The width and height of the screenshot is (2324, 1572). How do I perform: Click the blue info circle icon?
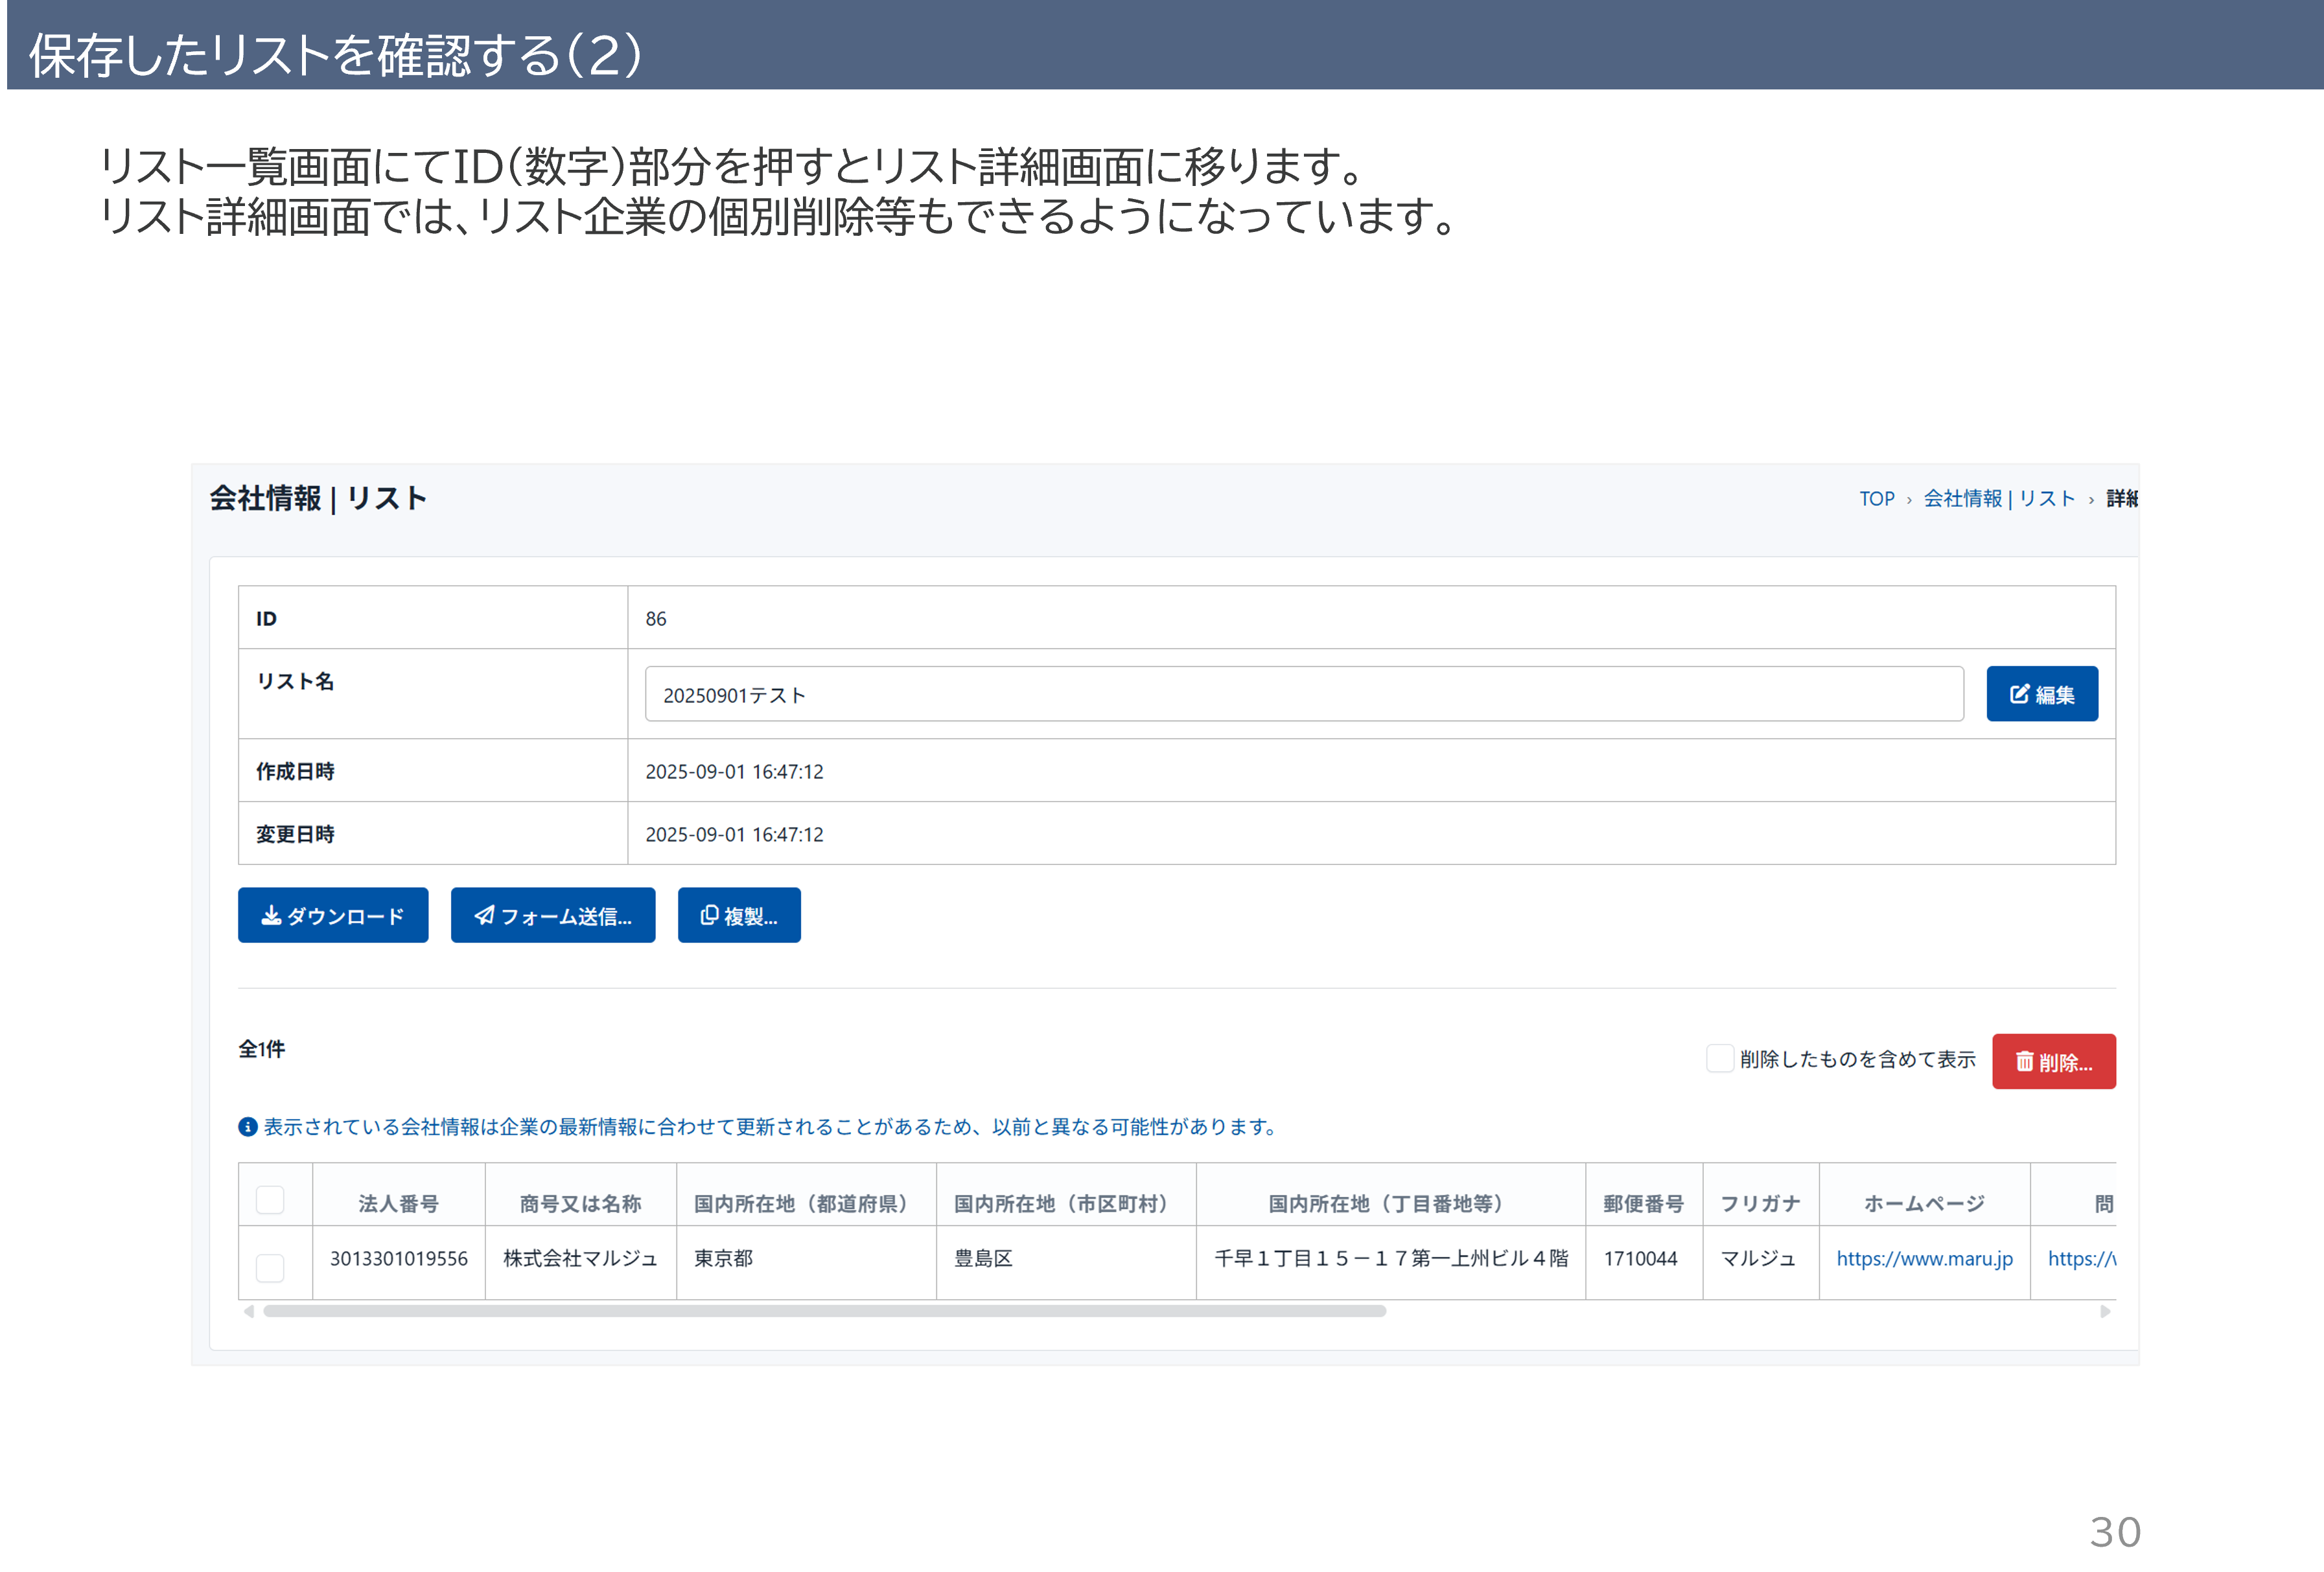pos(248,1127)
